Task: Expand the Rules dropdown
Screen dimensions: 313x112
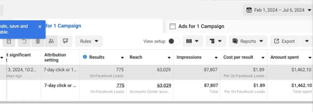Action: coord(89,41)
